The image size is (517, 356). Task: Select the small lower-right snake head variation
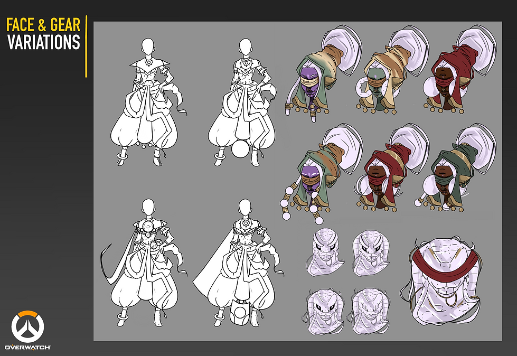[x=369, y=312]
